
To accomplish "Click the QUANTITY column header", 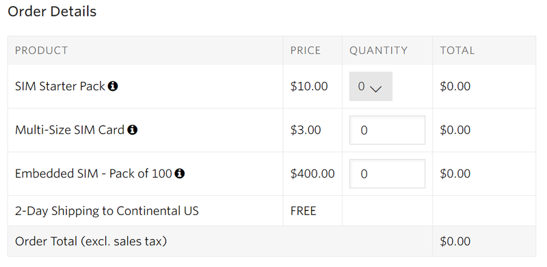I will tap(379, 51).
